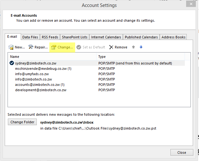Open the Published Calendars tab
The image size is (199, 161).
point(141,37)
